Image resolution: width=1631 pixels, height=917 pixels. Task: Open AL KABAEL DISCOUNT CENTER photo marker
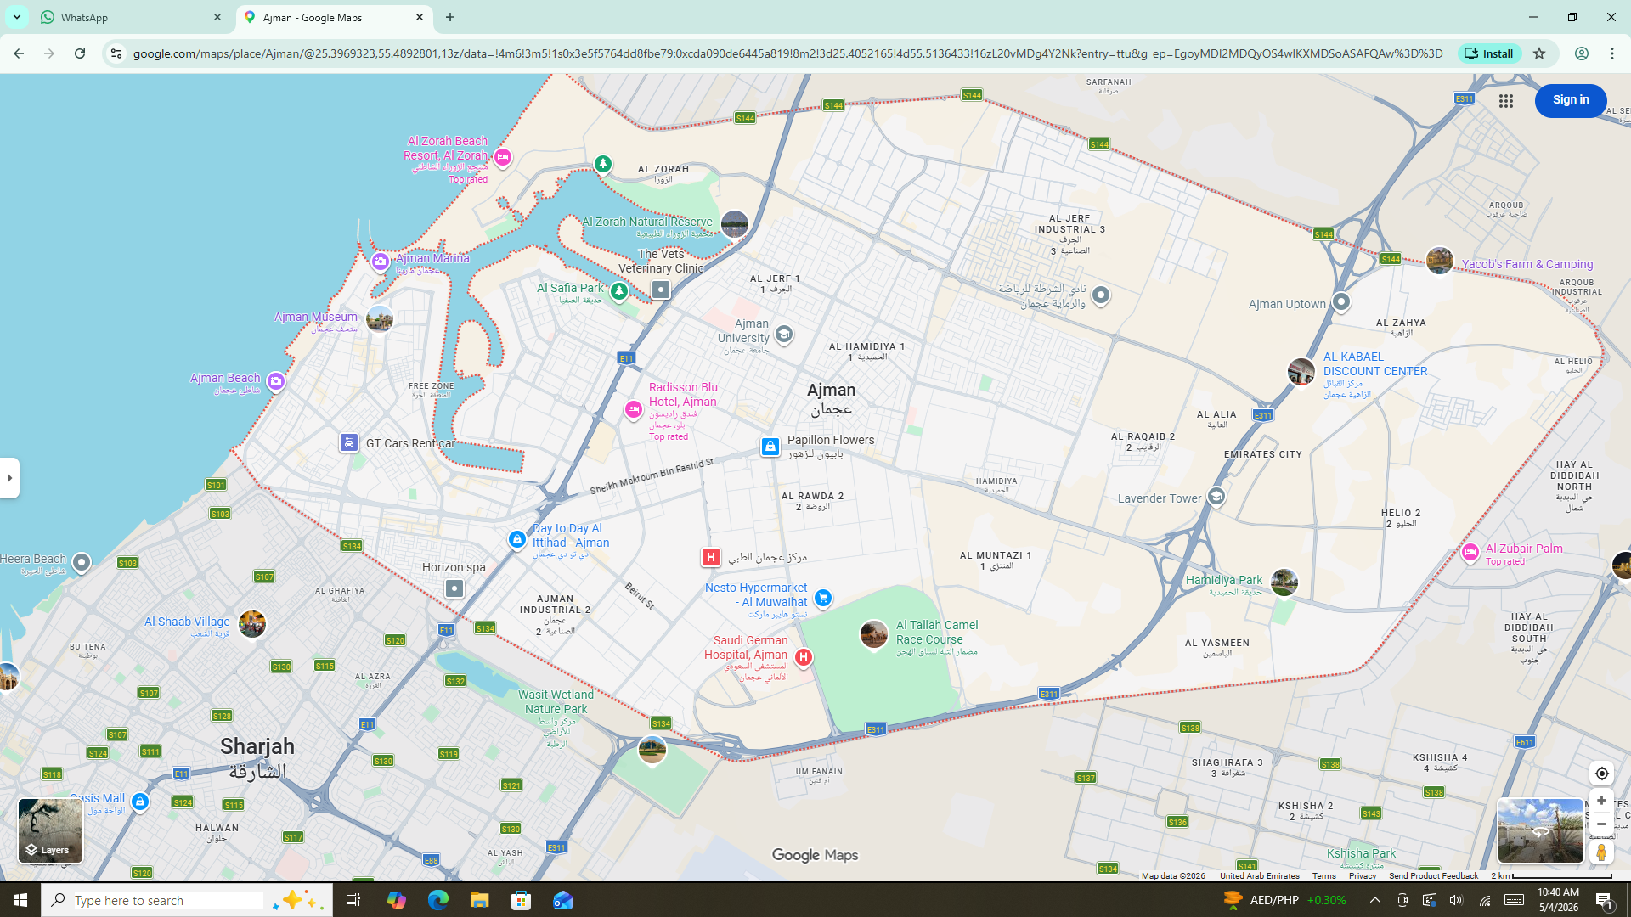tap(1301, 371)
